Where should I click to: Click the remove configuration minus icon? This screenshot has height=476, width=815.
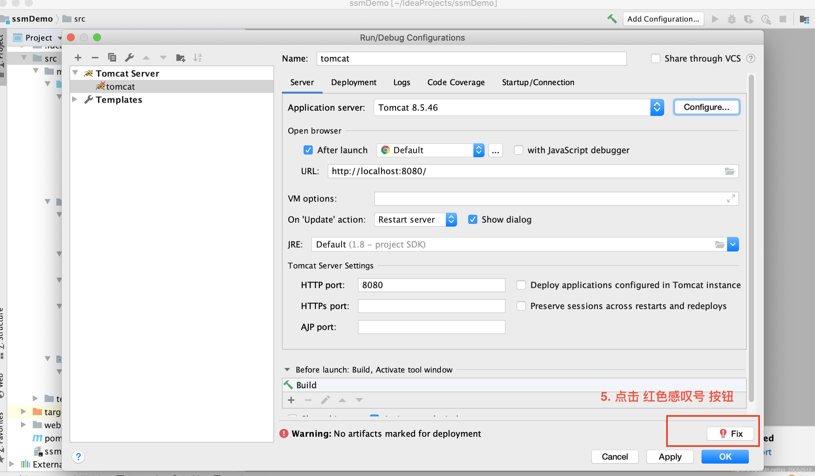(x=95, y=58)
